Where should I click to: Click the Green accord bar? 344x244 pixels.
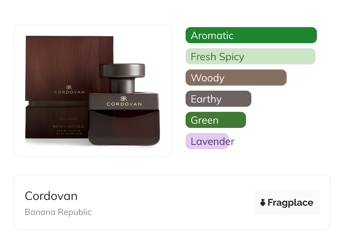click(x=216, y=120)
